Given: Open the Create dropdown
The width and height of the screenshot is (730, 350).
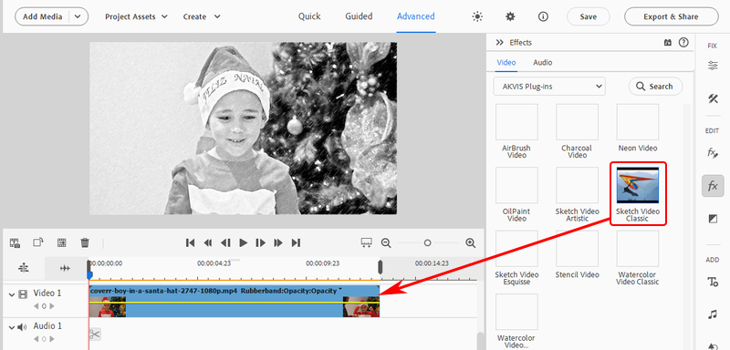Looking at the screenshot, I should pyautogui.click(x=202, y=16).
